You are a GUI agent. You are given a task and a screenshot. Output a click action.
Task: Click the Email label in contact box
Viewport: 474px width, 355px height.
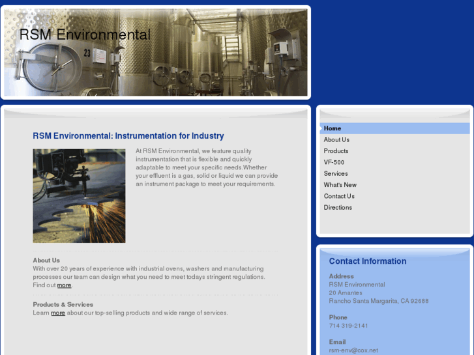(x=337, y=342)
